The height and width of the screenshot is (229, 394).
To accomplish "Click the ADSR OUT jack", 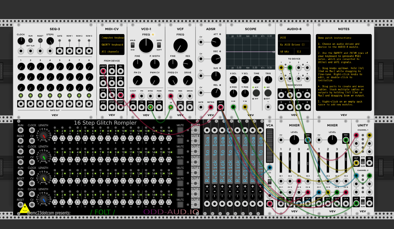I will (x=220, y=107).
